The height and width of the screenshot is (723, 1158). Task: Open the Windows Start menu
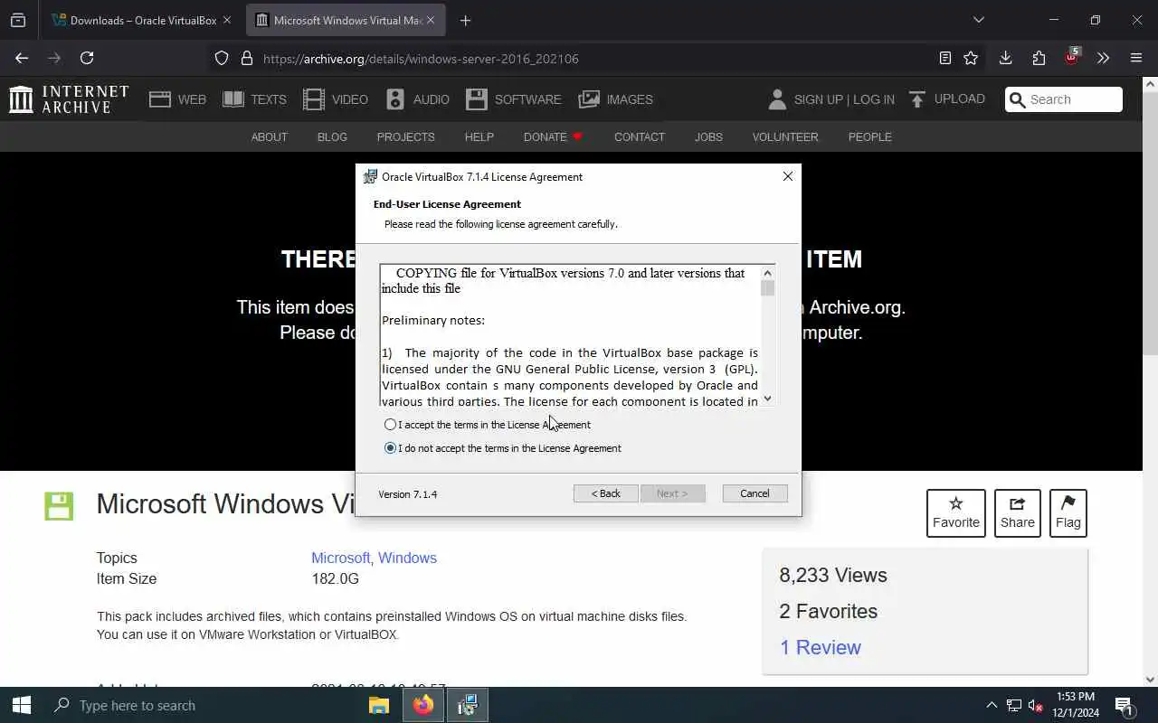coord(22,705)
